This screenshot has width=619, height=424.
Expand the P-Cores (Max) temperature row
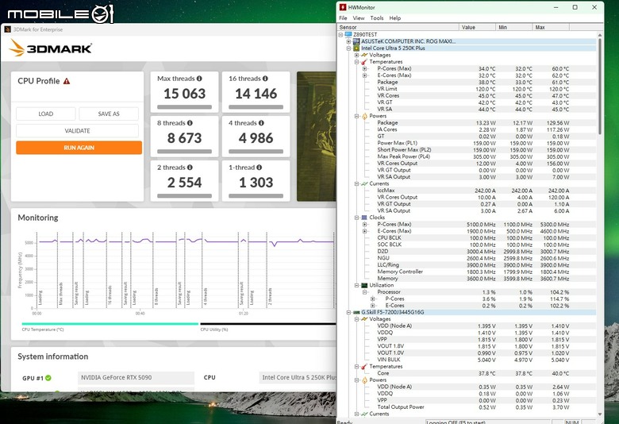(x=364, y=68)
